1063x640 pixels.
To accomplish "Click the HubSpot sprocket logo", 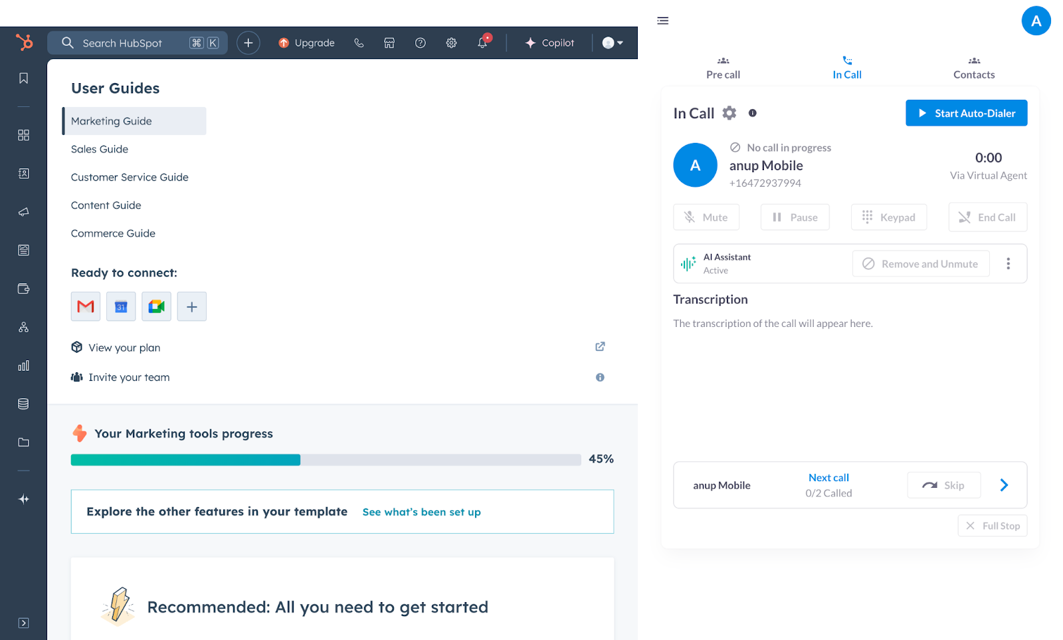I will pyautogui.click(x=24, y=43).
